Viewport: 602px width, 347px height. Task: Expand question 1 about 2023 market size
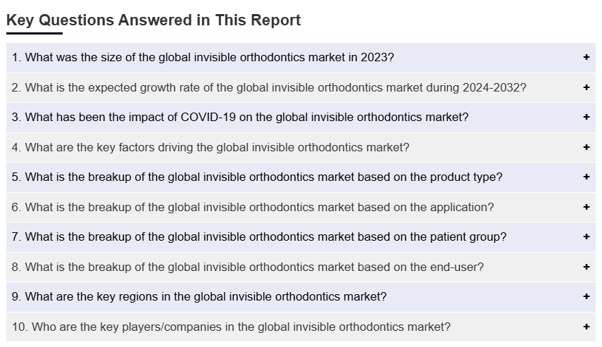[203, 58]
